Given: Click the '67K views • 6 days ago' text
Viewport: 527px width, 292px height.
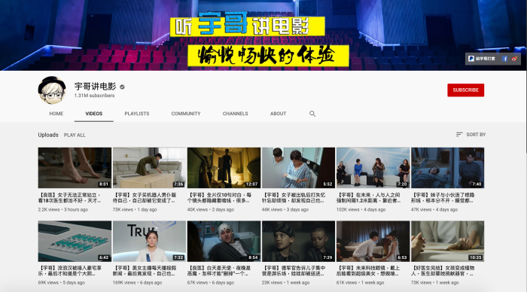Looking at the screenshot, I should click(x=211, y=282).
